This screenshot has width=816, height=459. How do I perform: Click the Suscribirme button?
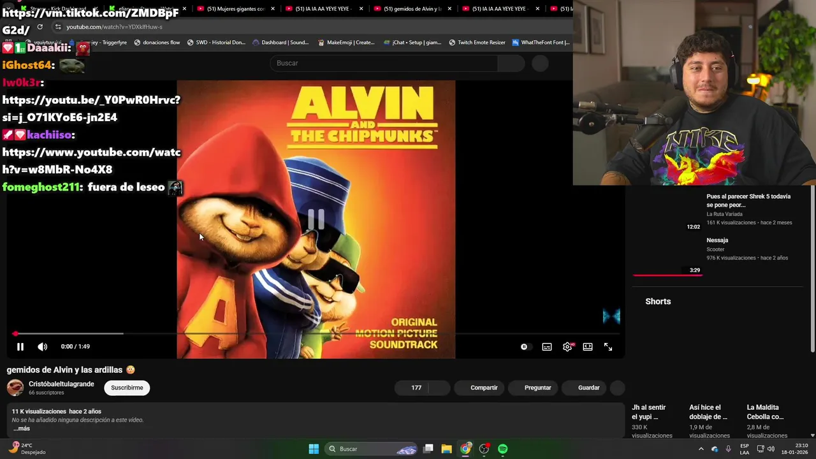(127, 388)
